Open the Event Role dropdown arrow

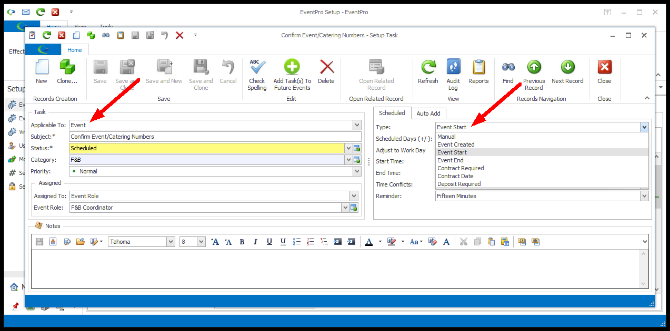click(x=345, y=208)
